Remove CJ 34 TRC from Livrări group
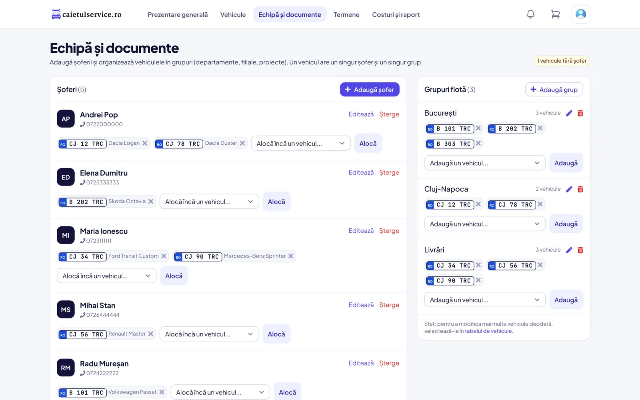640x400 pixels. pyautogui.click(x=478, y=265)
